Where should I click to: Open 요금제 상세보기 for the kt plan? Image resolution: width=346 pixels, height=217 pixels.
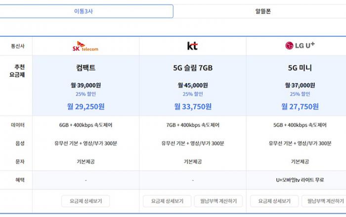pos(166,201)
